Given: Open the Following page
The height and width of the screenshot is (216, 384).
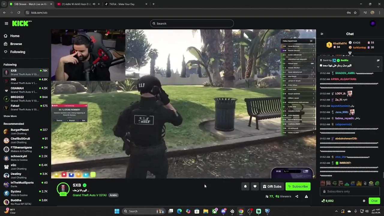Looking at the screenshot, I should (14, 52).
